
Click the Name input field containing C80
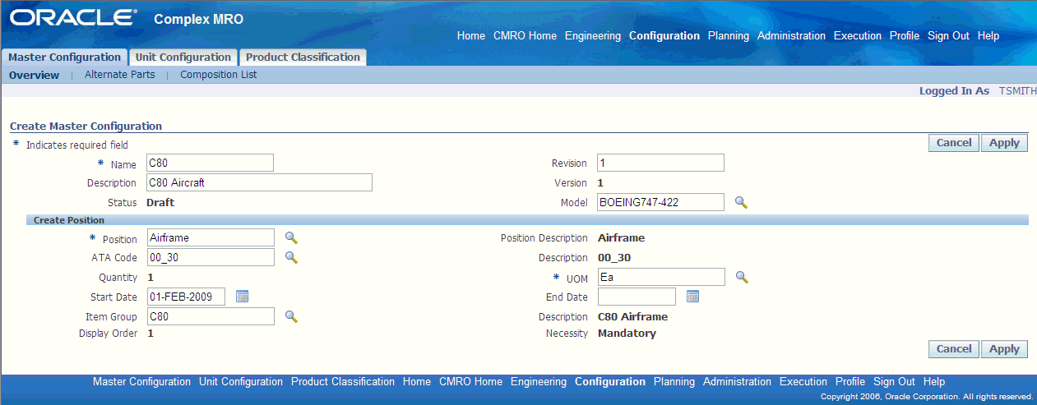point(210,163)
